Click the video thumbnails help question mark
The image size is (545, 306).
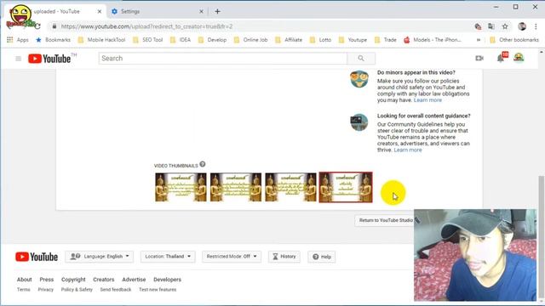203,164
